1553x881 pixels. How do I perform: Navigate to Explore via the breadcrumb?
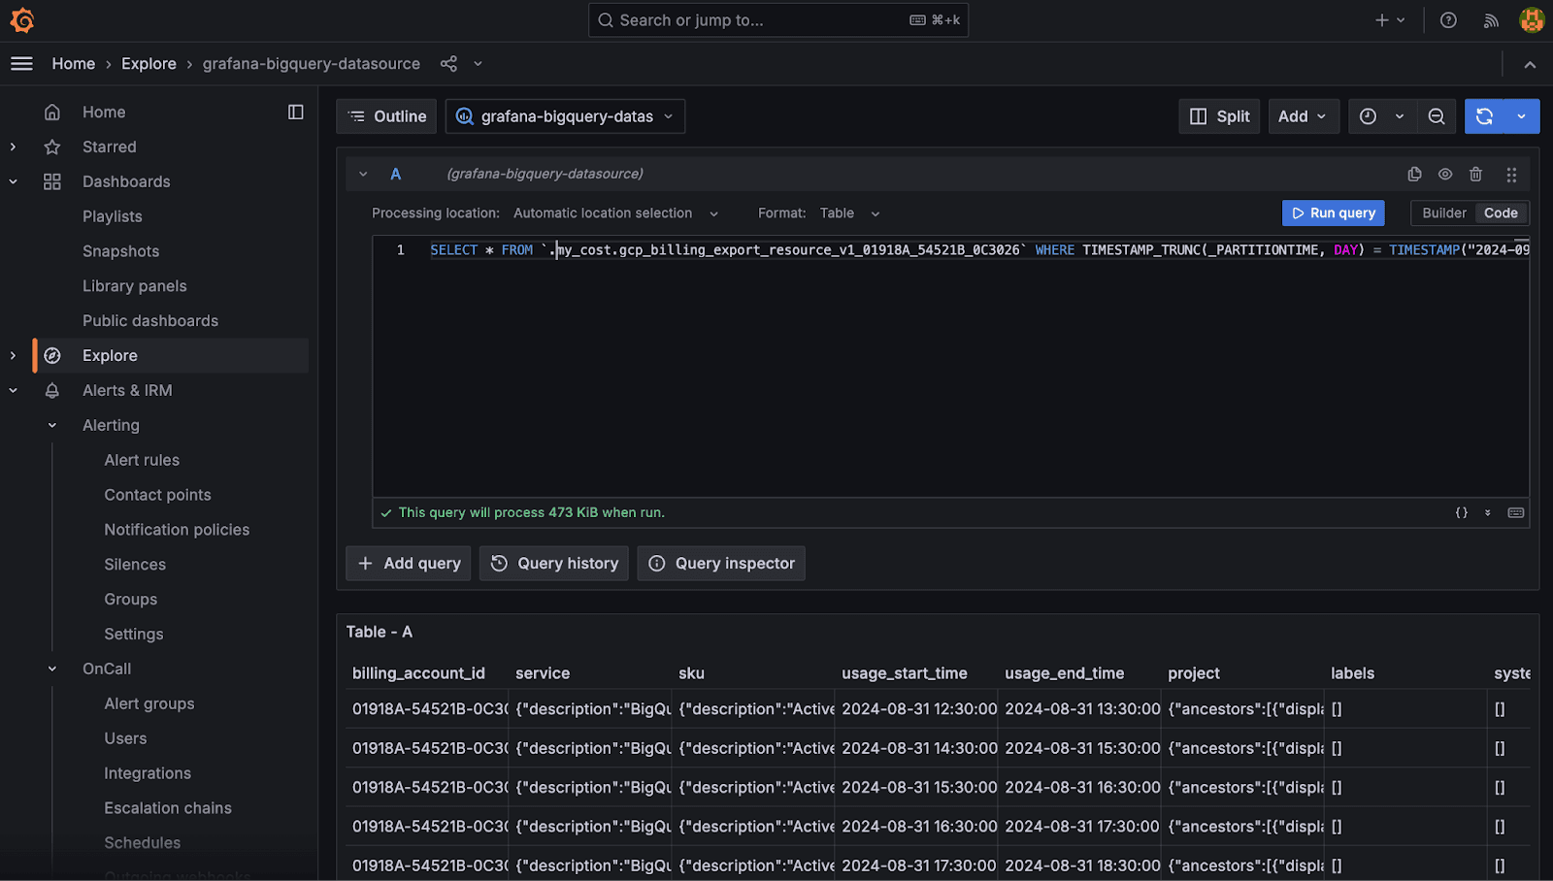149,63
